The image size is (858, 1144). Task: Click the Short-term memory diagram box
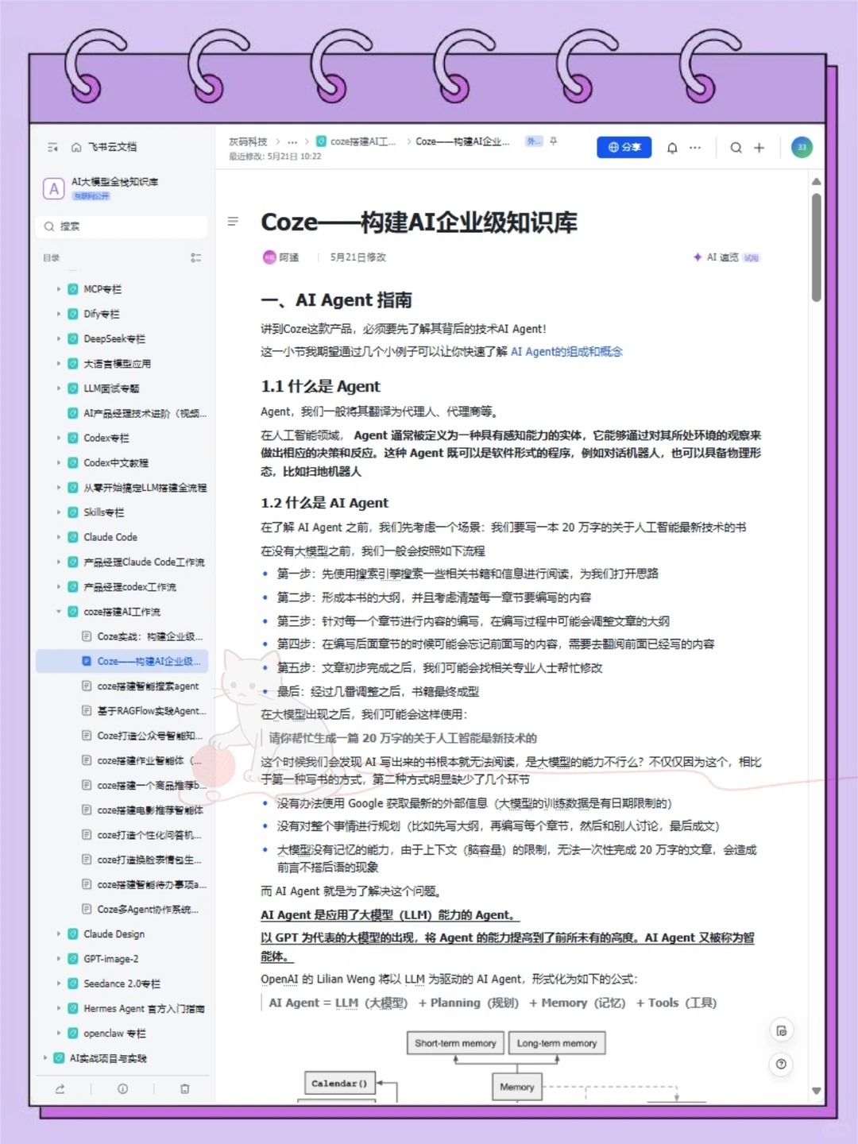tap(455, 1043)
